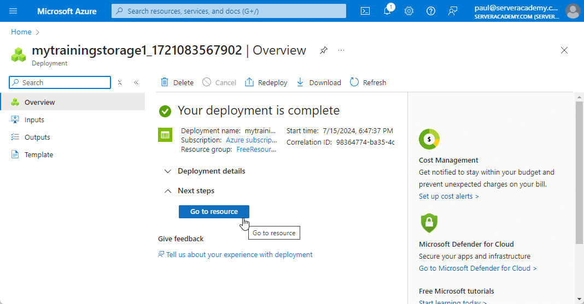584x304 pixels.
Task: Open the Azure portal hamburger menu
Action: [13, 11]
